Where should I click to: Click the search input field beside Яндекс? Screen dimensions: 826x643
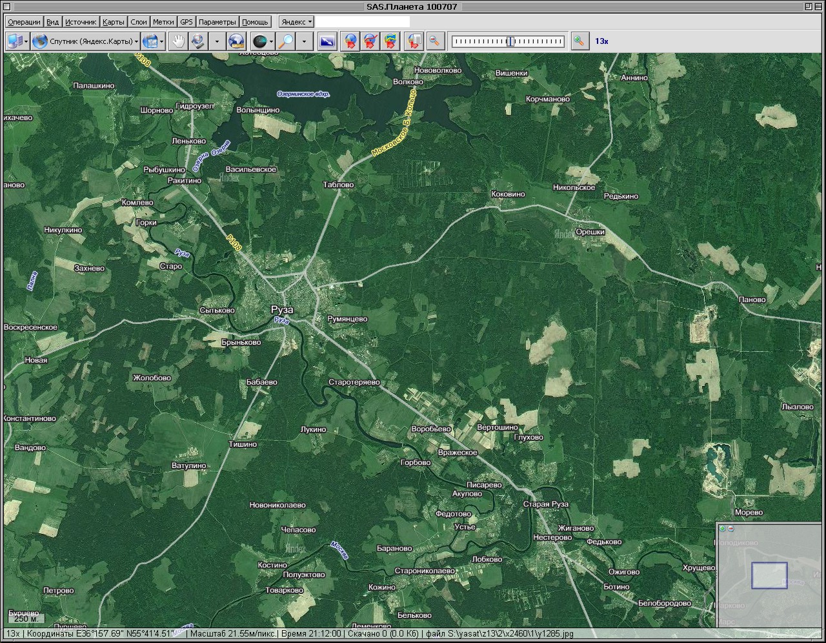[x=362, y=22]
